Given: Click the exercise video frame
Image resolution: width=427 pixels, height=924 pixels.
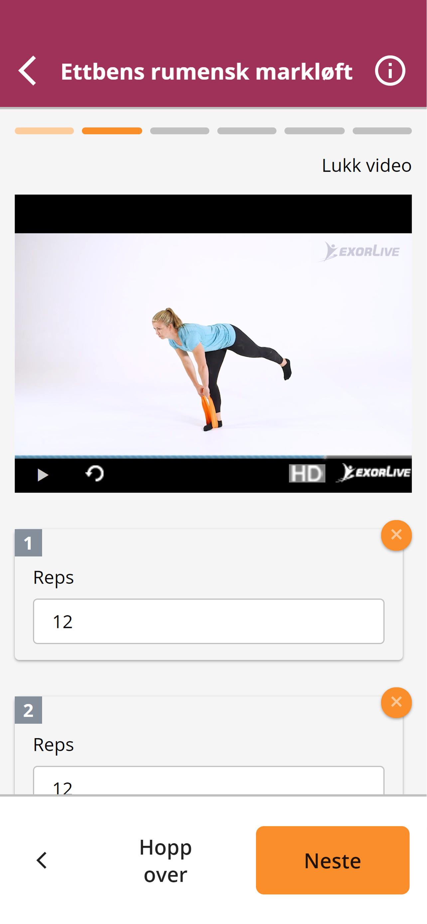Looking at the screenshot, I should point(213,344).
